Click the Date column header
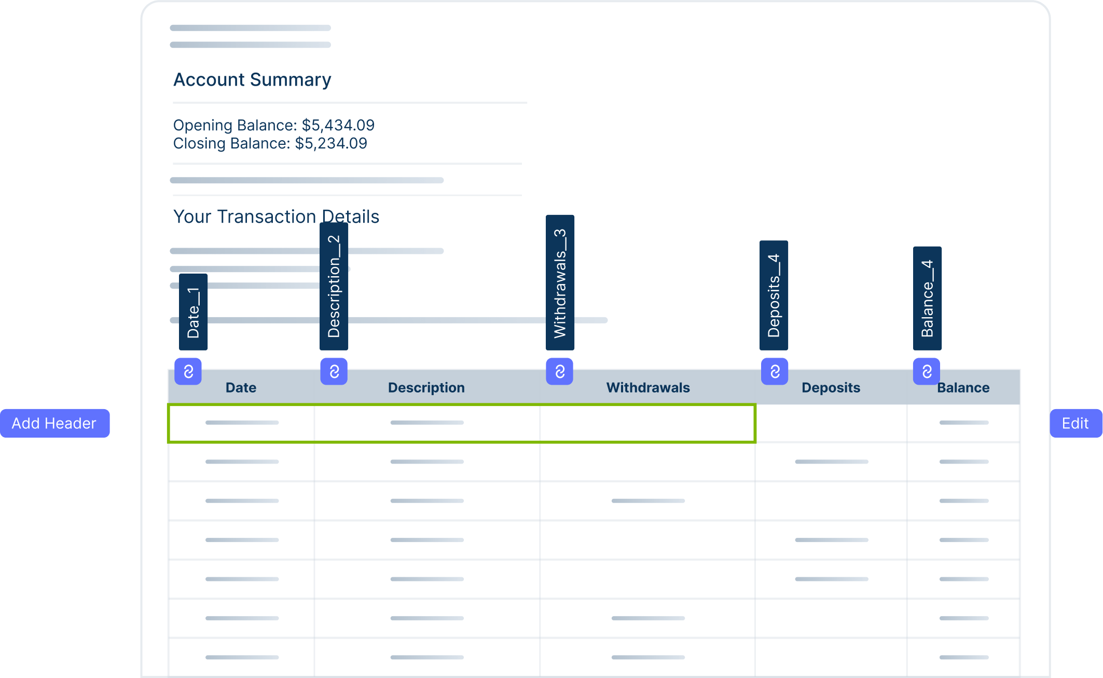This screenshot has width=1103, height=678. 241,388
